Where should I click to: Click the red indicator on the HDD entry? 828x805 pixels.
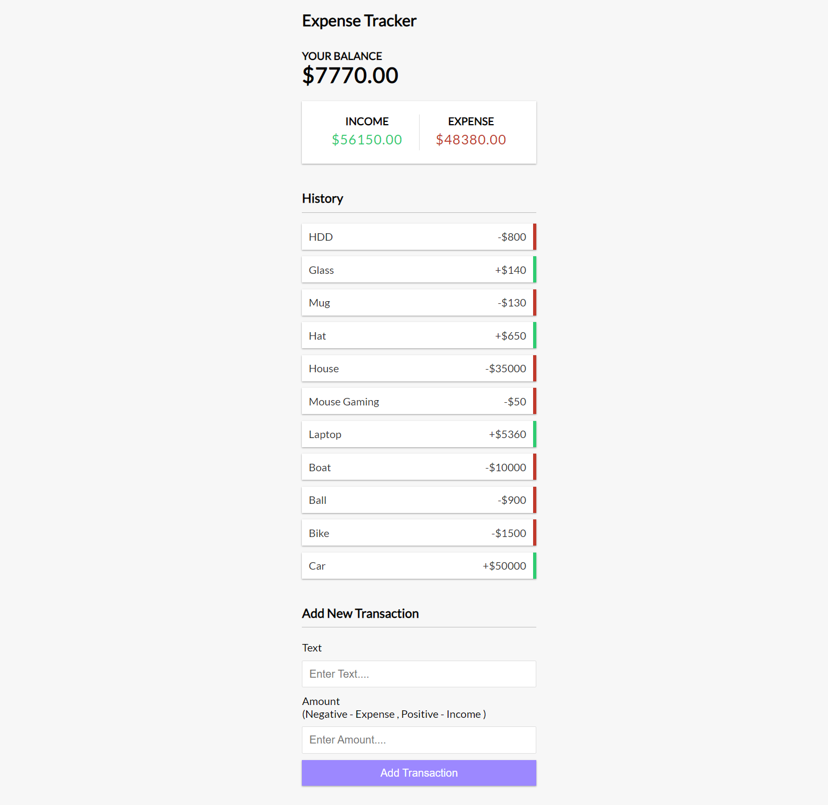[x=535, y=236]
